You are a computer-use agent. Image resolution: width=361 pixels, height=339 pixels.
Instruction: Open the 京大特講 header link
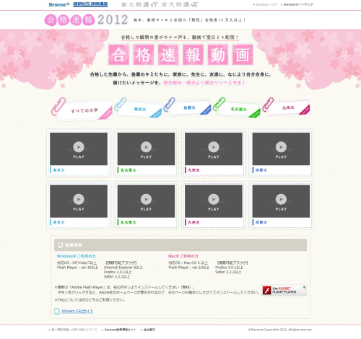180,4
